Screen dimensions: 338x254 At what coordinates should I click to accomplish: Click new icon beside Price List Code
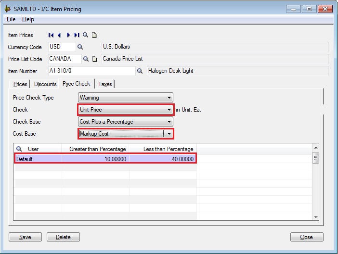(x=95, y=59)
